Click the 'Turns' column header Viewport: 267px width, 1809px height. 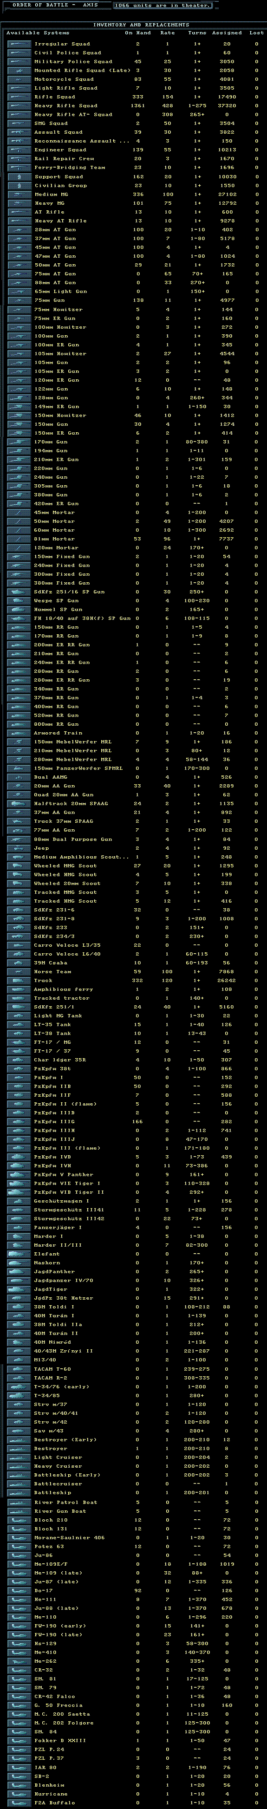pos(197,33)
